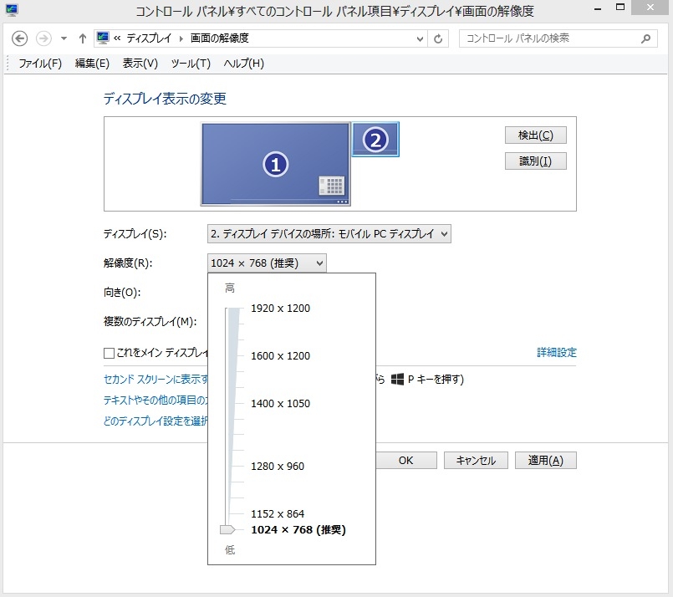Click the 適用(A) apply button

pos(546,461)
